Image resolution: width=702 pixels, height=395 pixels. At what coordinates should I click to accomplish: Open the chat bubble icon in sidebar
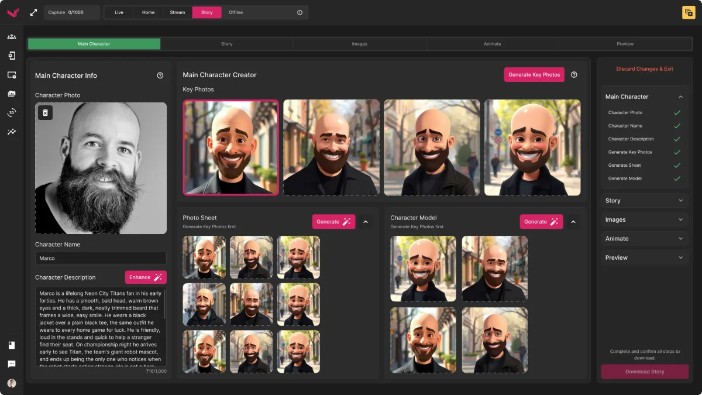tap(12, 364)
